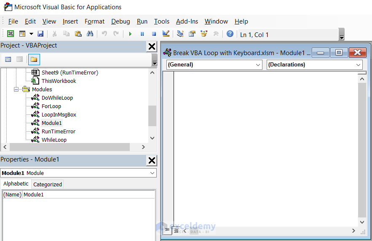This screenshot has height=241, width=372.
Task: Select the Modules folder label
Action: pyautogui.click(x=42, y=90)
